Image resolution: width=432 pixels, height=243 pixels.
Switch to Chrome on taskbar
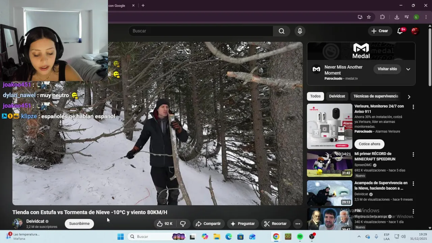pyautogui.click(x=276, y=237)
